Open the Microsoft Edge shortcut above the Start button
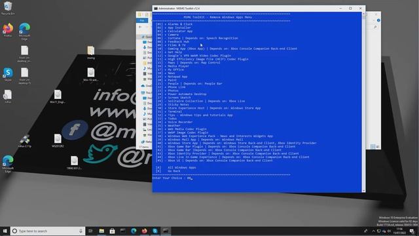Viewport: 419px width, 236px height. (8, 164)
